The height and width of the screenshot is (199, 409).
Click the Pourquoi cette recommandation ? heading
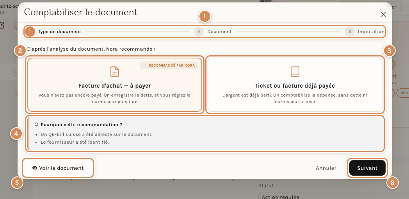click(82, 125)
